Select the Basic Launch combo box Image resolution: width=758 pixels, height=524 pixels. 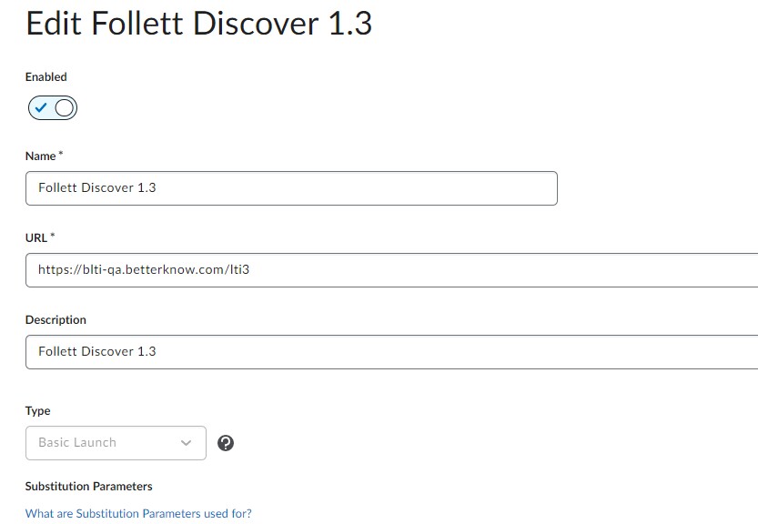click(x=116, y=443)
